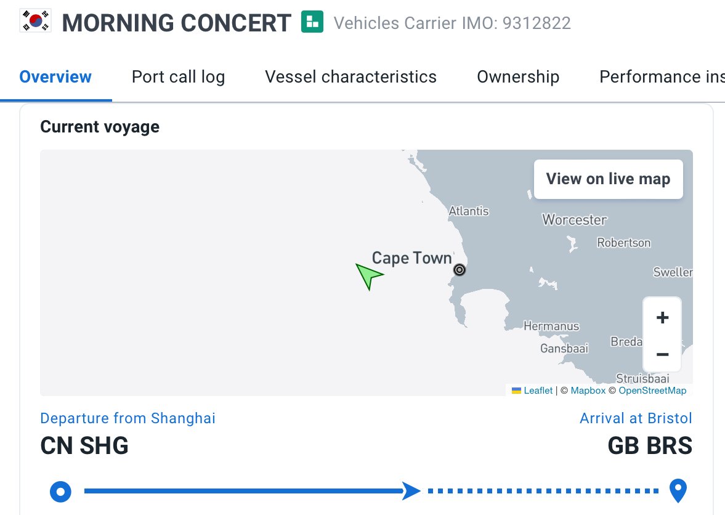Select the Ownership tab
Screen dimensions: 725x515
coord(518,77)
